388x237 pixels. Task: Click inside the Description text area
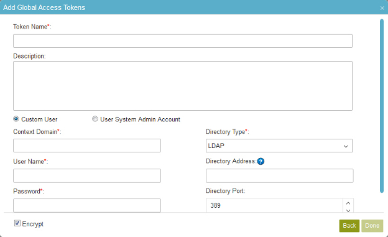pyautogui.click(x=183, y=86)
